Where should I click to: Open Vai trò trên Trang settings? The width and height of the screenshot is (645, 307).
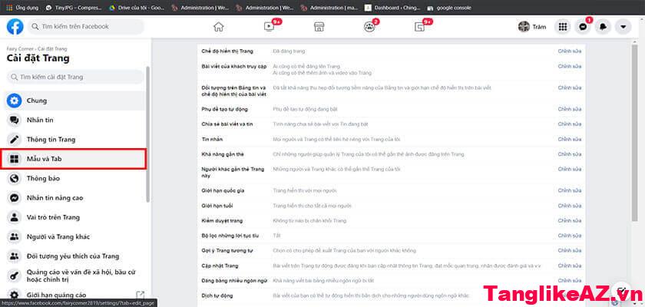click(x=74, y=217)
